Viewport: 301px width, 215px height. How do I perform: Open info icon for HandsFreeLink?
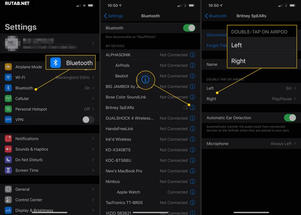(192, 129)
